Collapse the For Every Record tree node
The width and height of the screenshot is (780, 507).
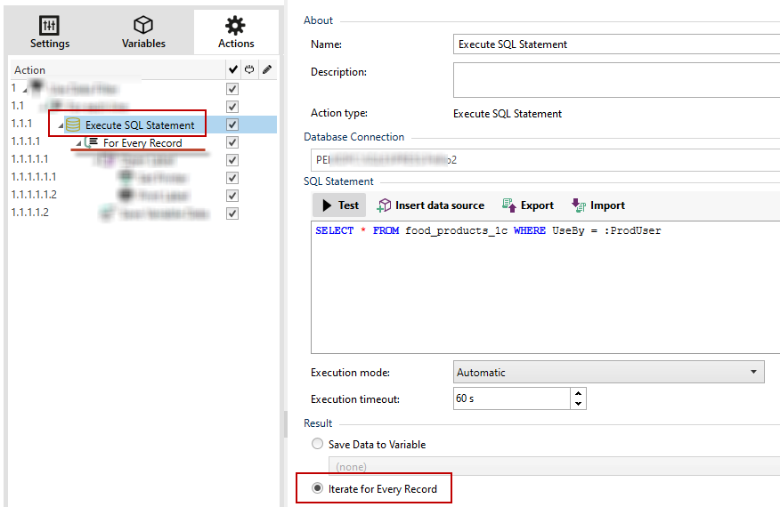click(x=78, y=143)
